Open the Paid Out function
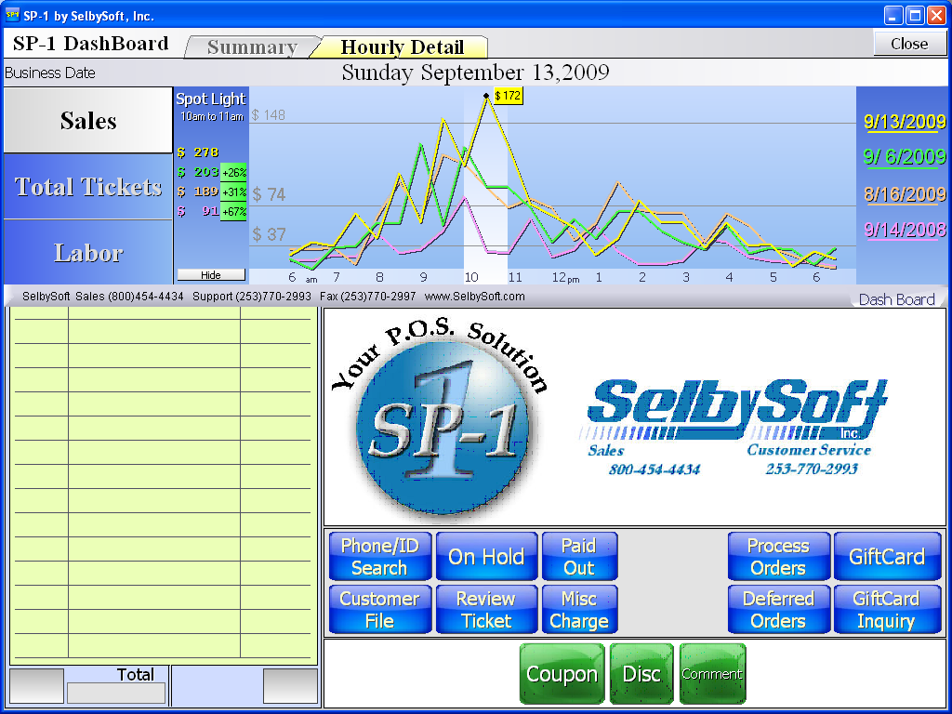This screenshot has width=952, height=714. pyautogui.click(x=579, y=556)
